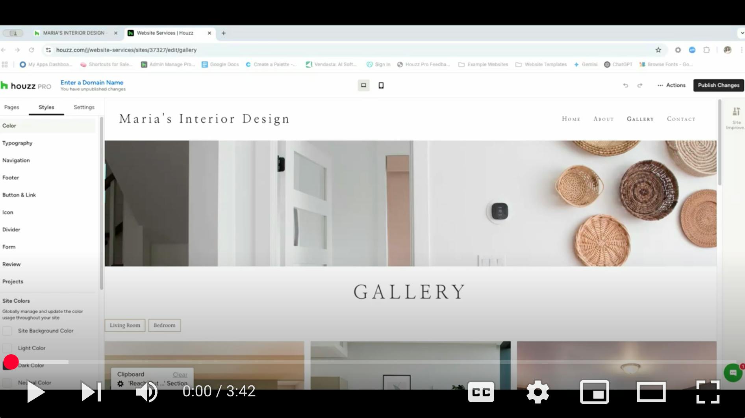
Task: Click the undo arrow icon
Action: click(625, 85)
